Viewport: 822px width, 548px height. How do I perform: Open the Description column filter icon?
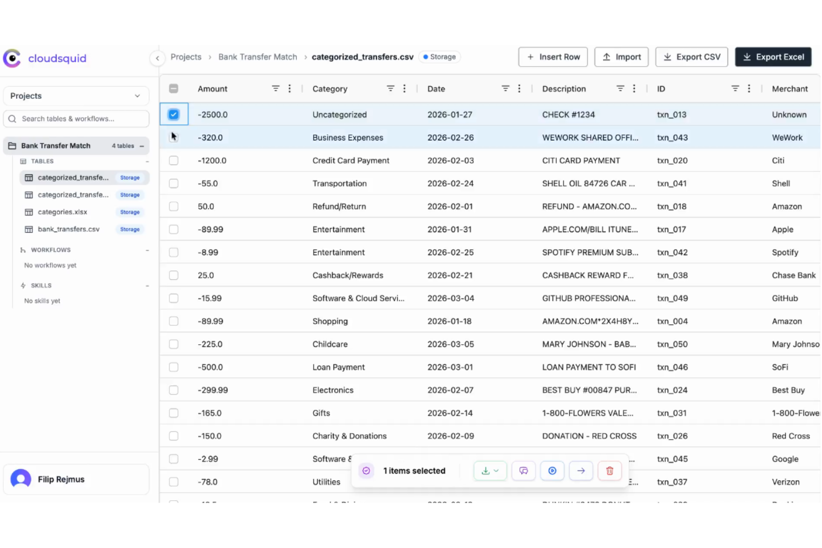pos(620,88)
